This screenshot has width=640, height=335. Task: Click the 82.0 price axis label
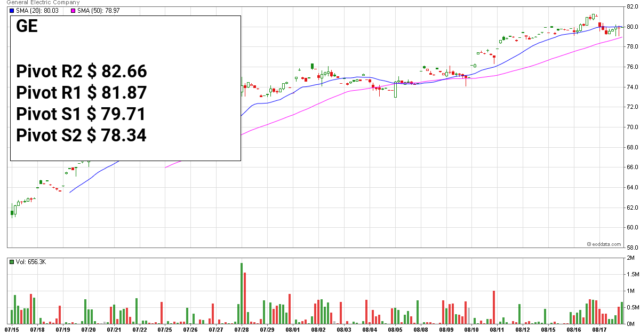632,6
